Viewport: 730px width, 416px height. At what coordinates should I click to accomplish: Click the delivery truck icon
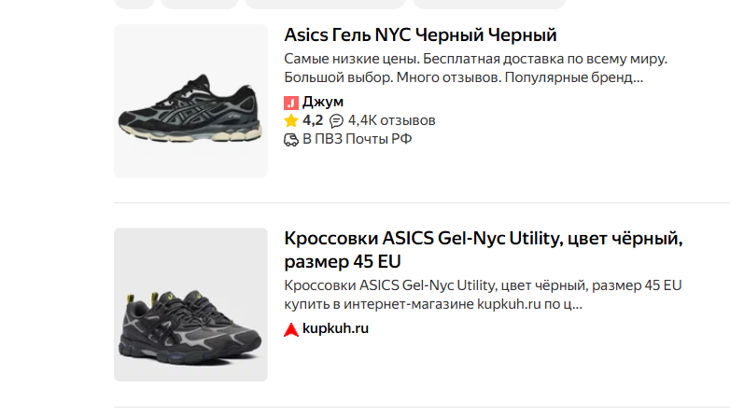pyautogui.click(x=290, y=140)
